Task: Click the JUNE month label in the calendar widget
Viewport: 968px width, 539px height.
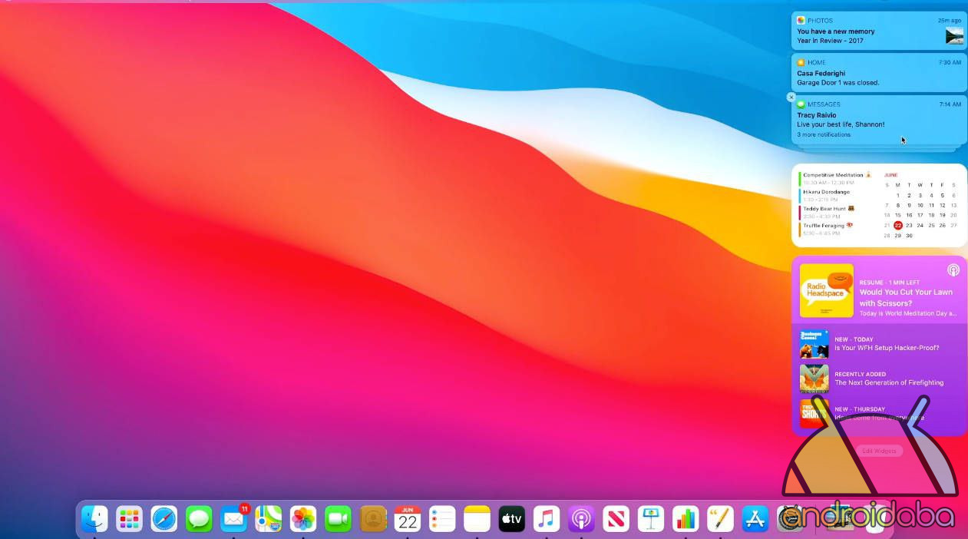Action: 890,175
